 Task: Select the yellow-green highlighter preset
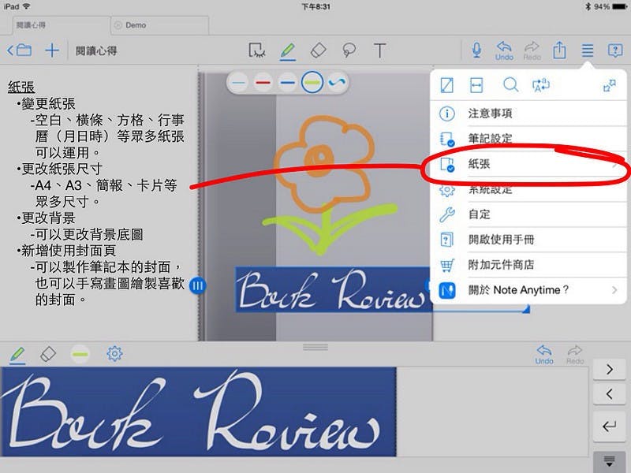(312, 82)
